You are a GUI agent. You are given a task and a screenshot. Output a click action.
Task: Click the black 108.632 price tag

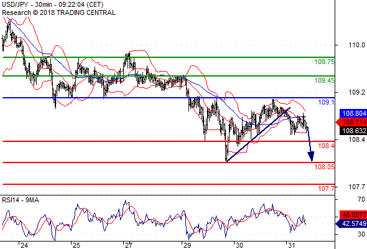tap(353, 131)
